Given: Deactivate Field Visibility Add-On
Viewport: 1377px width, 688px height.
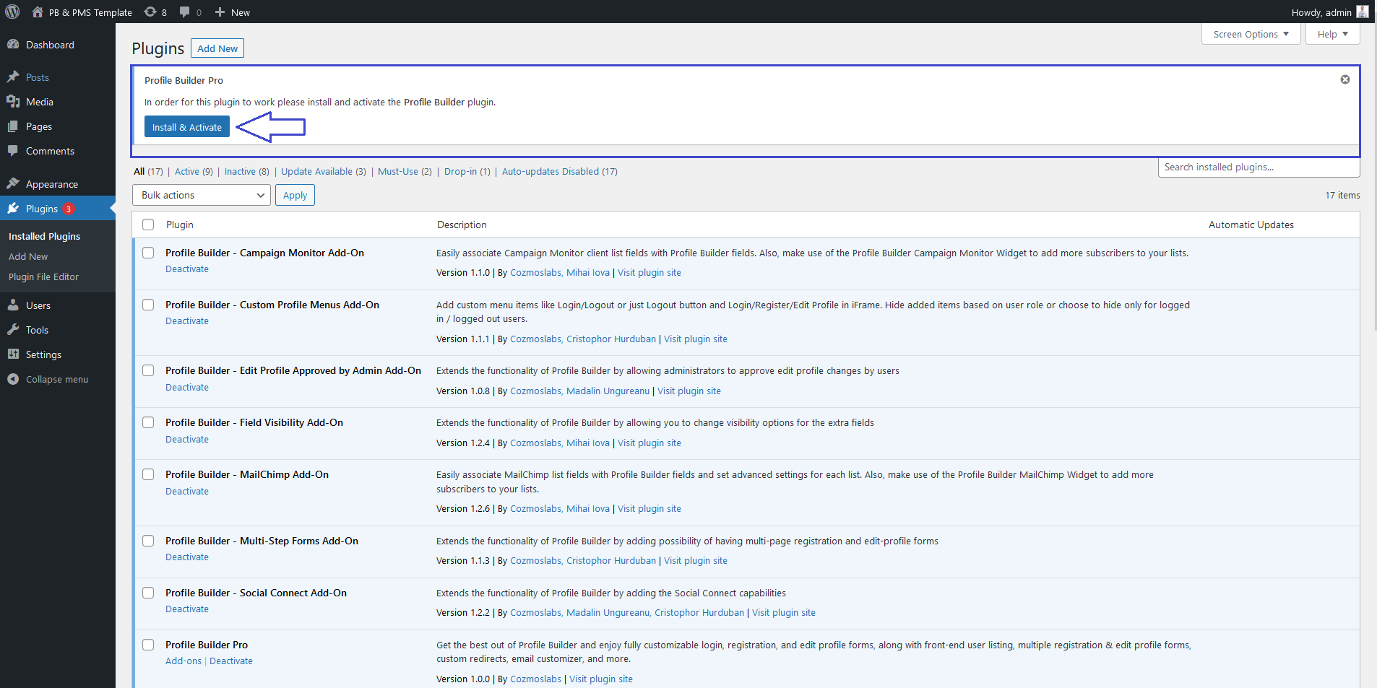Looking at the screenshot, I should (x=187, y=439).
